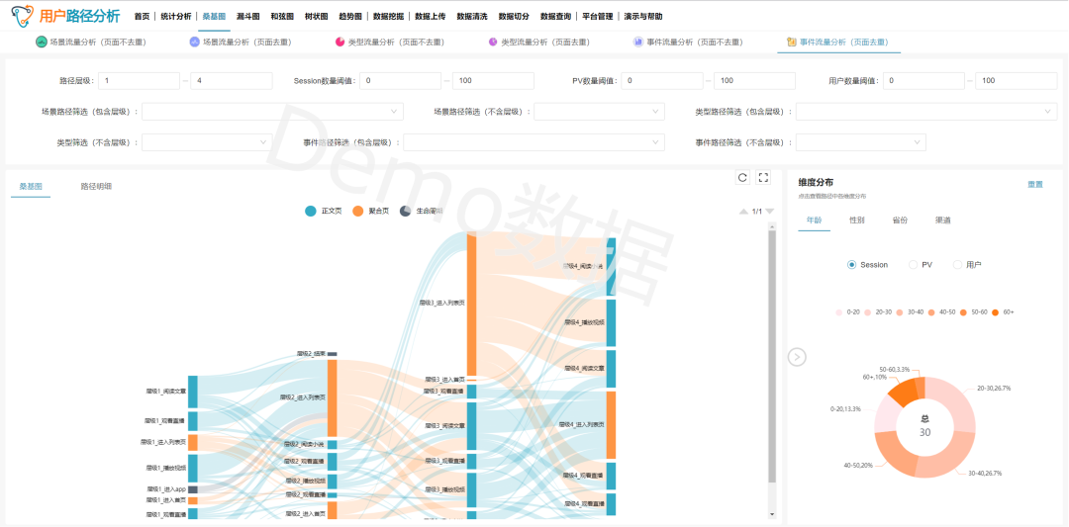Open the 和弦图 menu item
The image size is (1069, 527).
point(282,17)
